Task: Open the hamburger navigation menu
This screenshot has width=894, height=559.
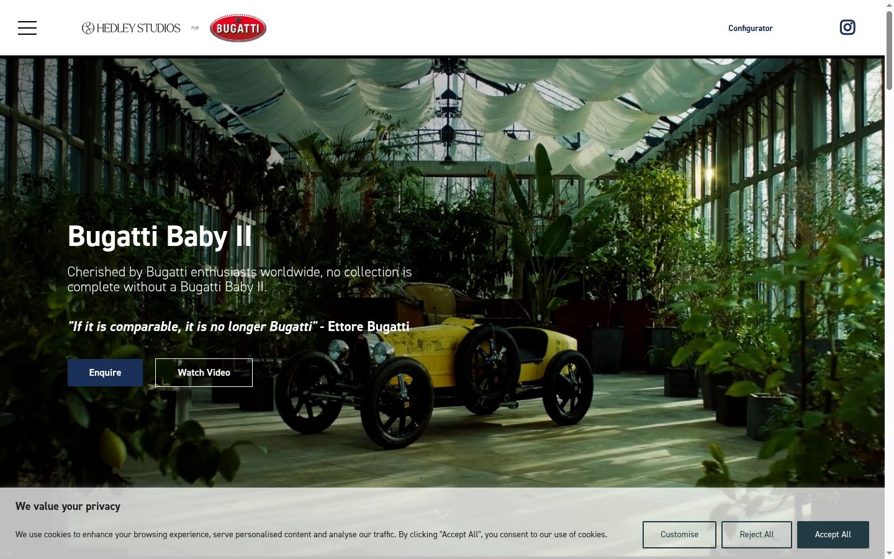Action: [27, 28]
